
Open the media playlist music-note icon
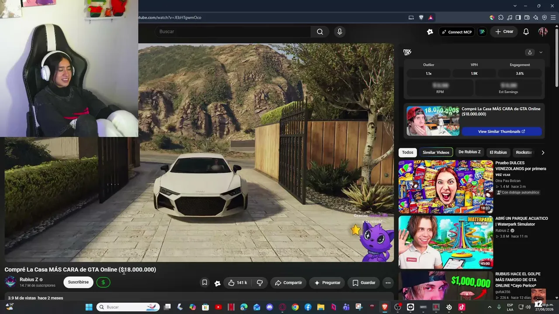click(x=510, y=17)
